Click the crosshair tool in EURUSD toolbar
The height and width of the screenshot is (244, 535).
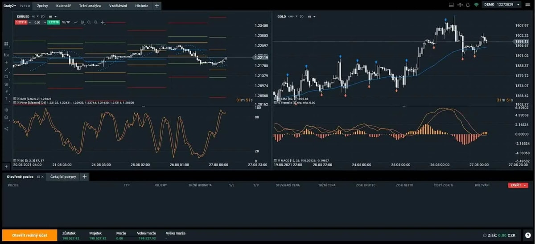click(x=103, y=22)
